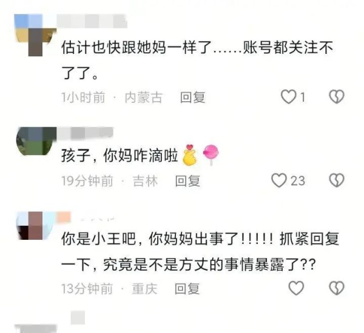364x333 pixels.
Task: Reply to the 13分钟前 重庆 comment
Action: (187, 289)
